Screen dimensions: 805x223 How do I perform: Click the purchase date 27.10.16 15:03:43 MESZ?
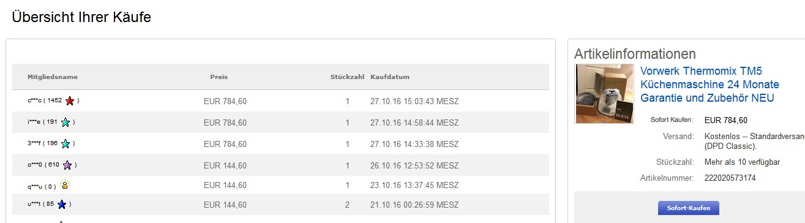coord(414,101)
